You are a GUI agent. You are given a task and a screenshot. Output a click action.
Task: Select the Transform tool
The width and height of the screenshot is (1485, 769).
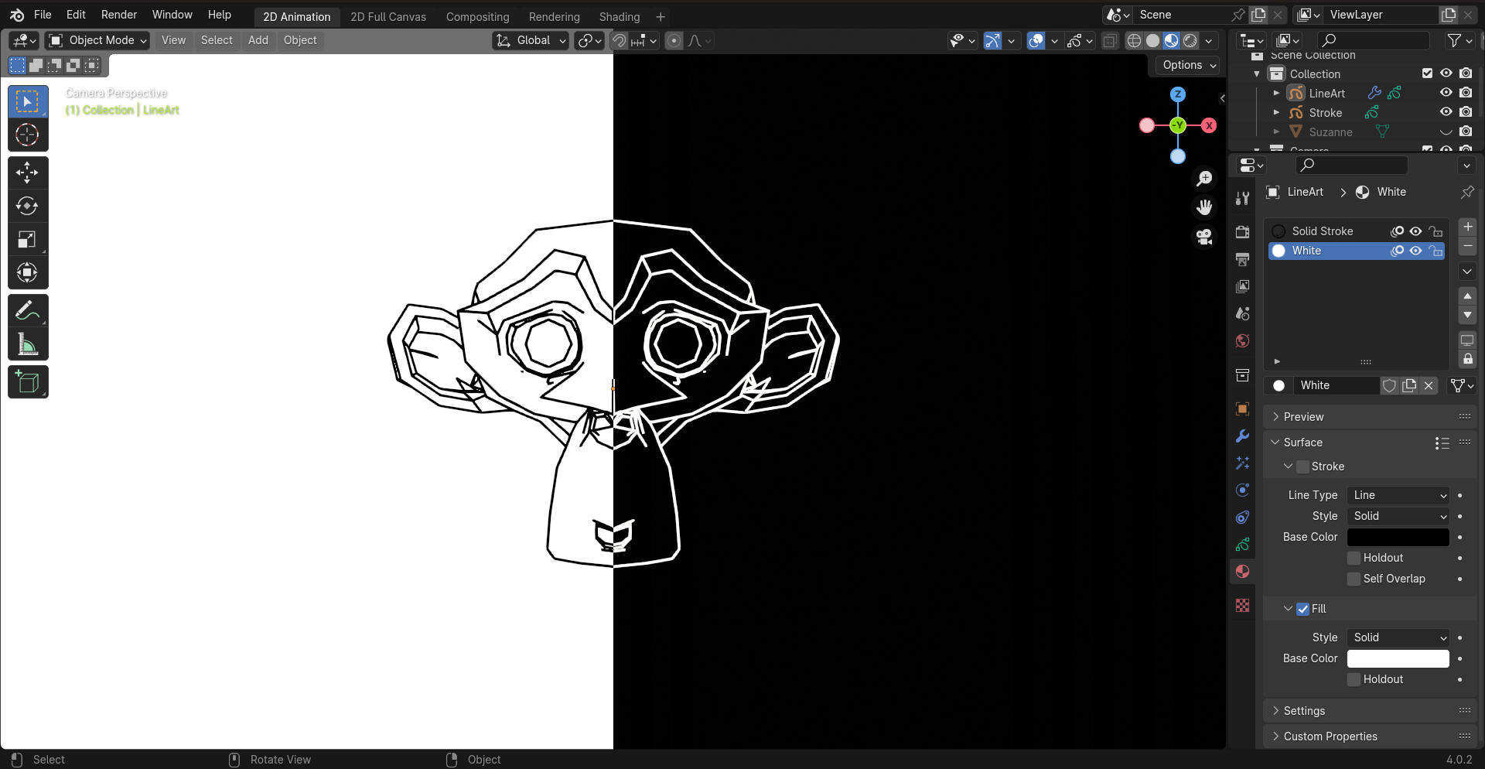28,272
